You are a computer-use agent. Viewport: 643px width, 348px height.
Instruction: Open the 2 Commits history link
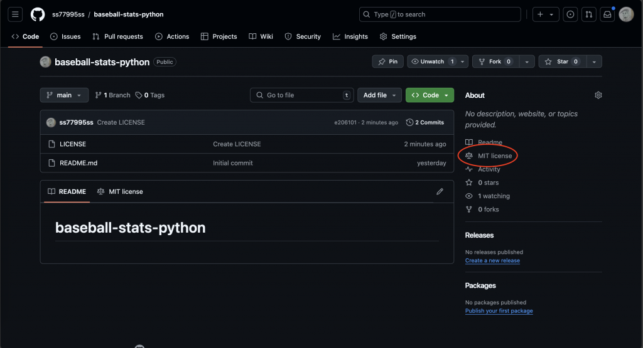click(x=425, y=122)
